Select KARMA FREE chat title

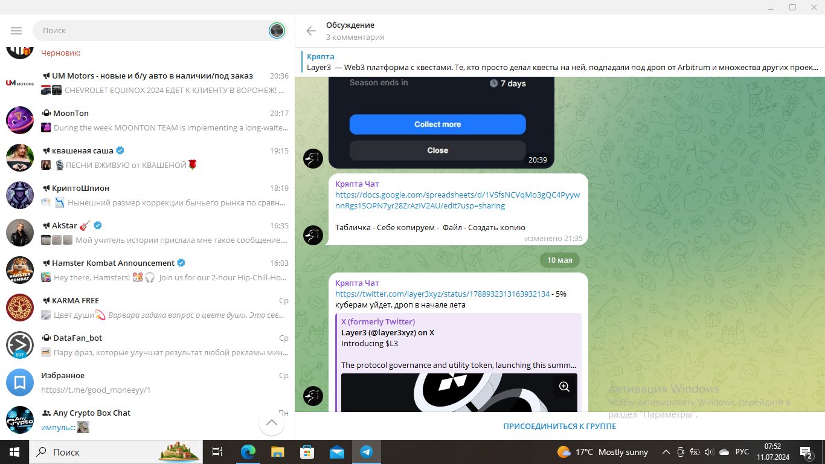tap(75, 301)
